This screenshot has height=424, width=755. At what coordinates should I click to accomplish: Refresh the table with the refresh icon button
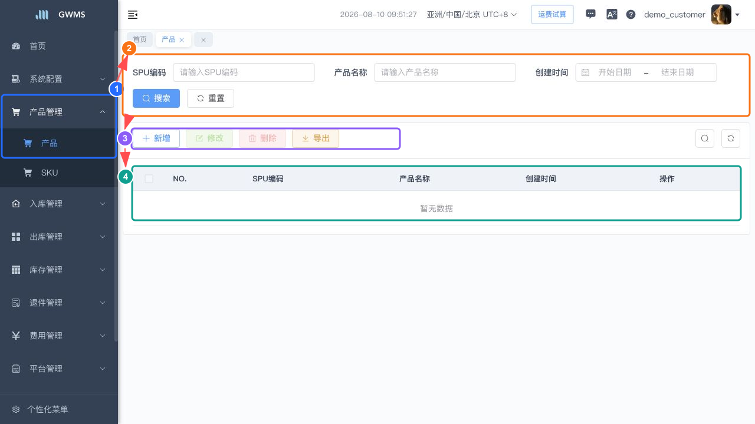tap(731, 138)
